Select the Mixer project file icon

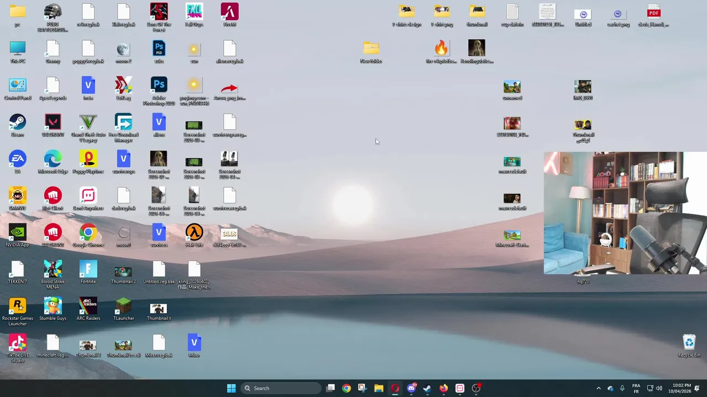[194, 346]
